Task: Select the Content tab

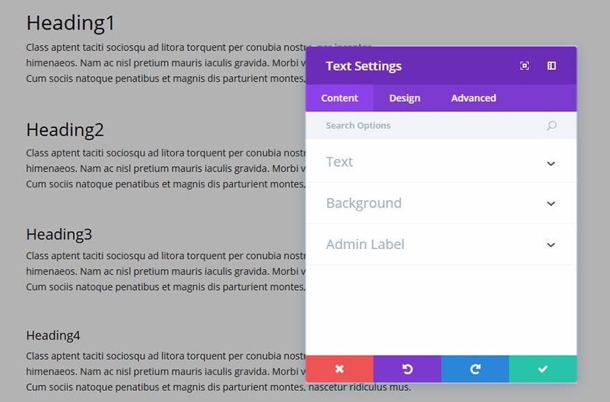Action: point(339,98)
